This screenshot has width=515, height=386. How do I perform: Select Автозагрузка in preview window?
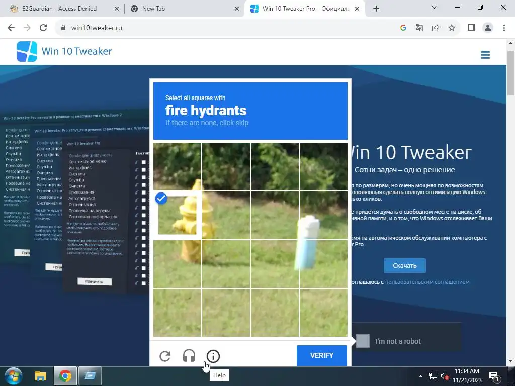point(82,198)
